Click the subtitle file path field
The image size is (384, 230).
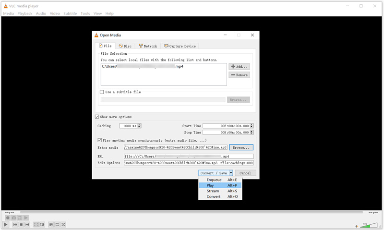pos(163,100)
